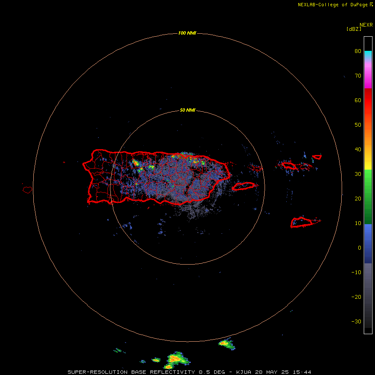Click the 50 value on dBZ scale
Screen dimensions: 375x375
[x=358, y=125]
